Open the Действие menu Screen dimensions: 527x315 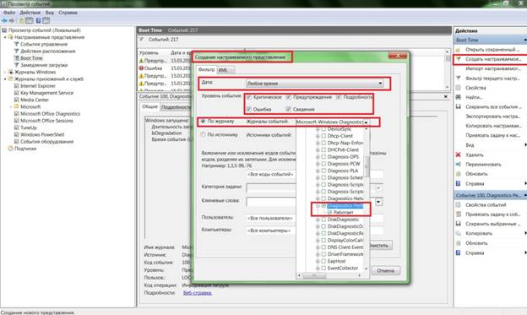[30, 13]
